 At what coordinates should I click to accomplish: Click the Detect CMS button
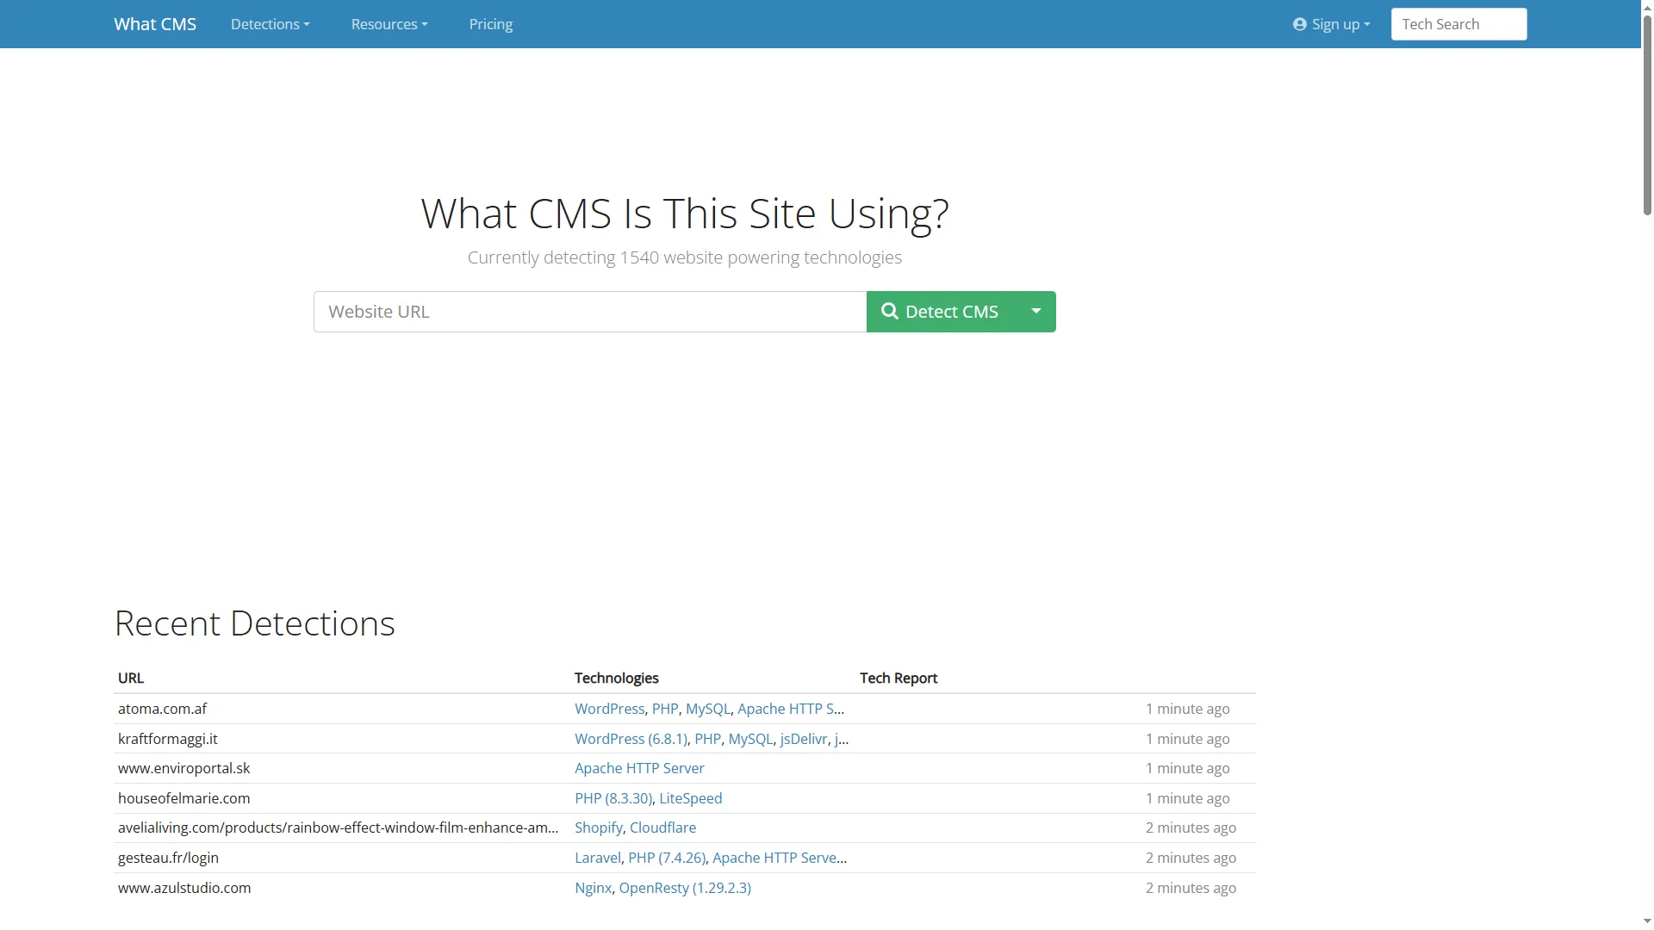click(x=942, y=312)
